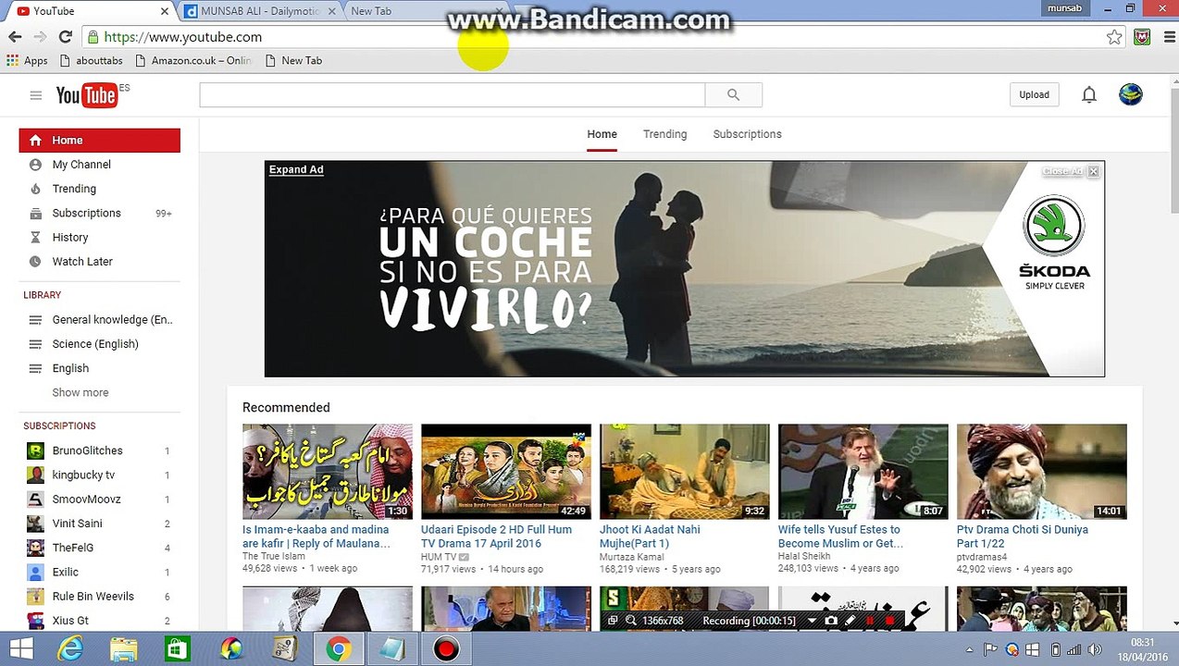Open the Halal Sheikh channel link
The height and width of the screenshot is (666, 1179).
click(x=804, y=557)
